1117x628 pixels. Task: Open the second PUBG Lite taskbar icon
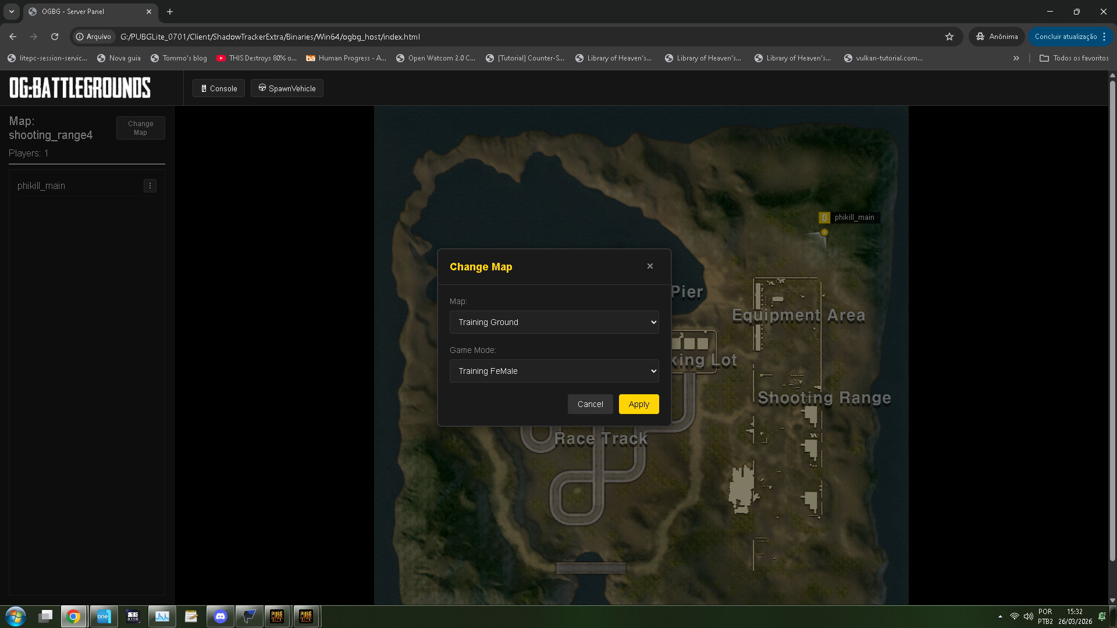point(306,616)
